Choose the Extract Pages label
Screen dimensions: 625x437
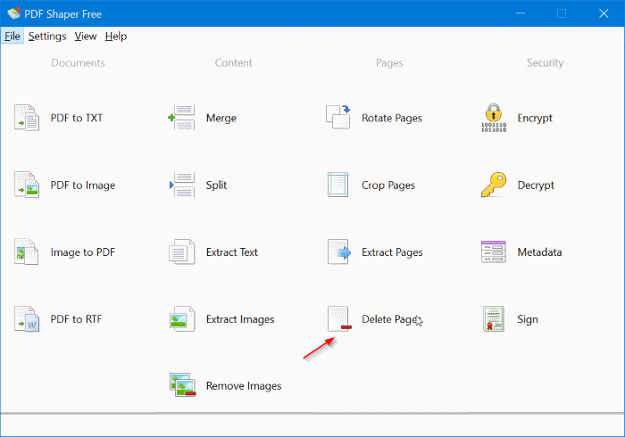[392, 252]
